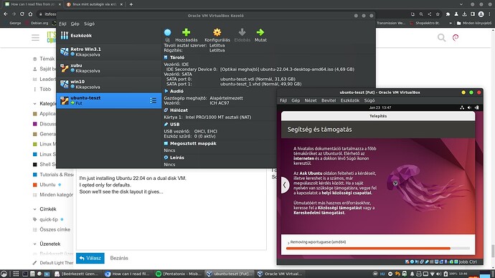Select the xubu virtual machine
The width and height of the screenshot is (495, 278).
click(x=109, y=68)
